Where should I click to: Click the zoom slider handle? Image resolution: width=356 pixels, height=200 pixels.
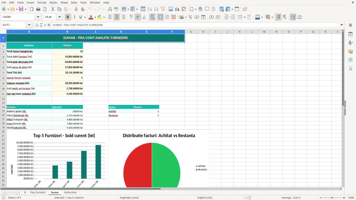(x=332, y=198)
